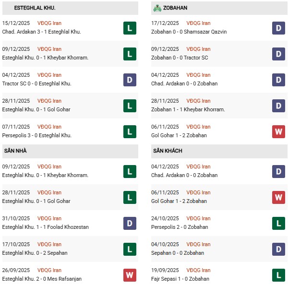This screenshot has width=288, height=285.
Task: Click the ZOBAHAN team name header
Action: (175, 8)
